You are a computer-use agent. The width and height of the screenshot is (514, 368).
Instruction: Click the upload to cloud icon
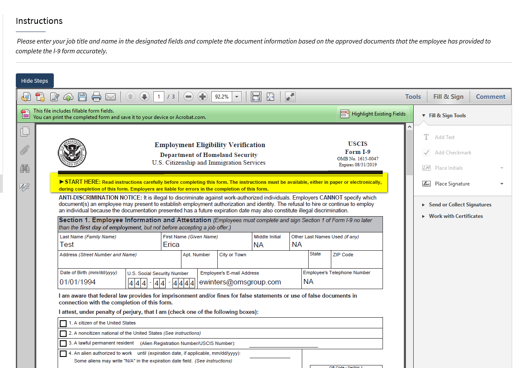(x=68, y=97)
